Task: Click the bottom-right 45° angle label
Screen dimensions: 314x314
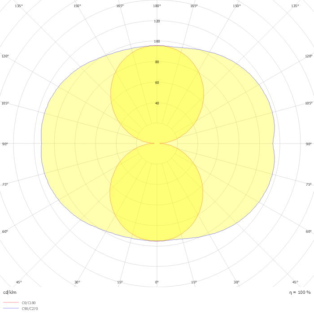Action: [x=295, y=282]
